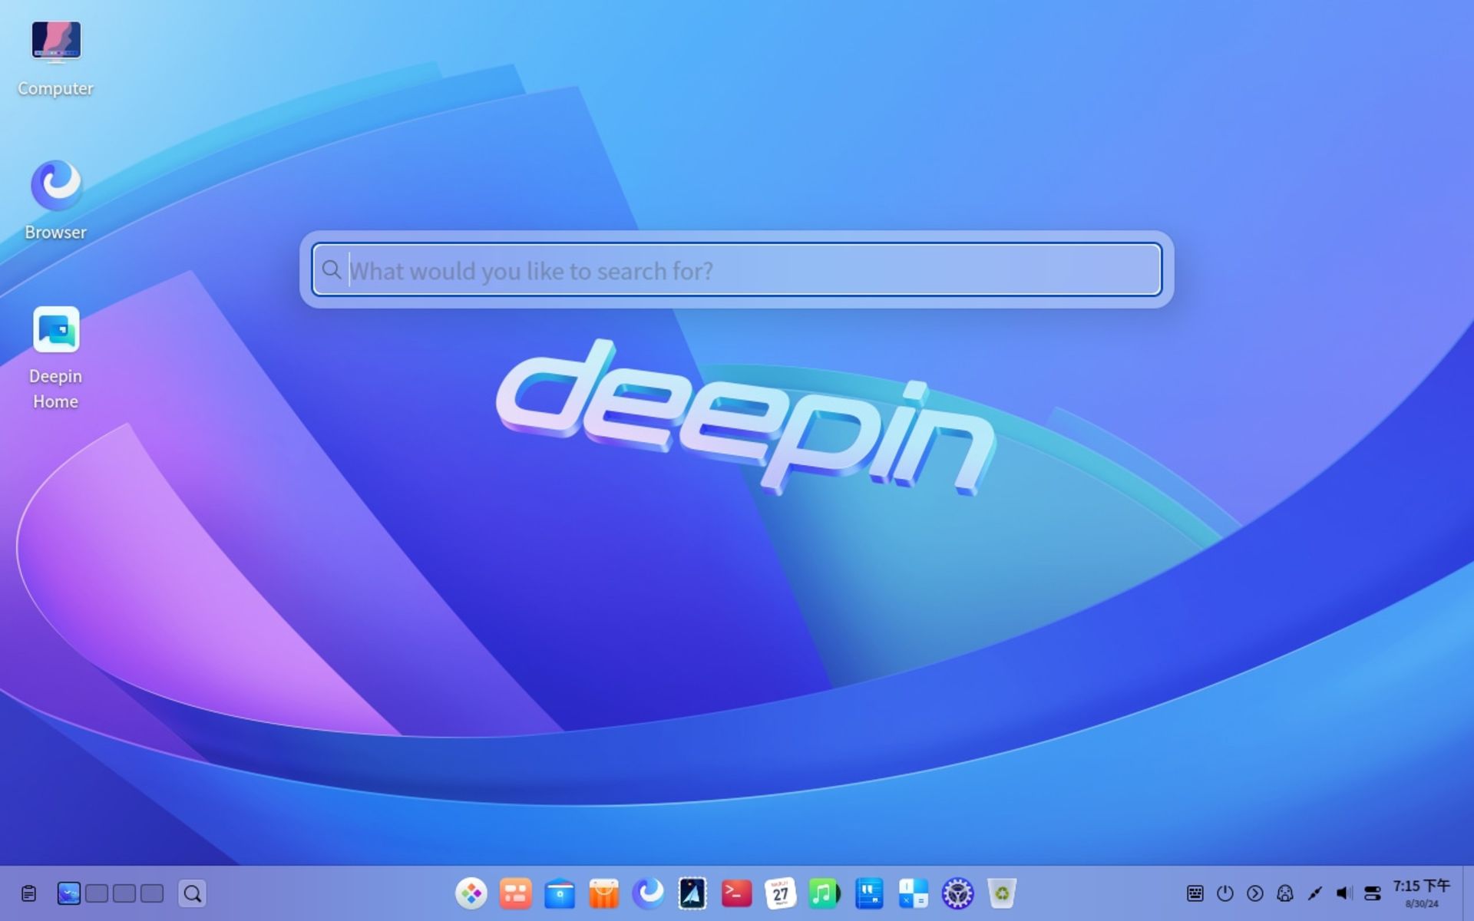1474x921 pixels.
Task: Open the Browser desktop shortcut
Action: tap(55, 200)
